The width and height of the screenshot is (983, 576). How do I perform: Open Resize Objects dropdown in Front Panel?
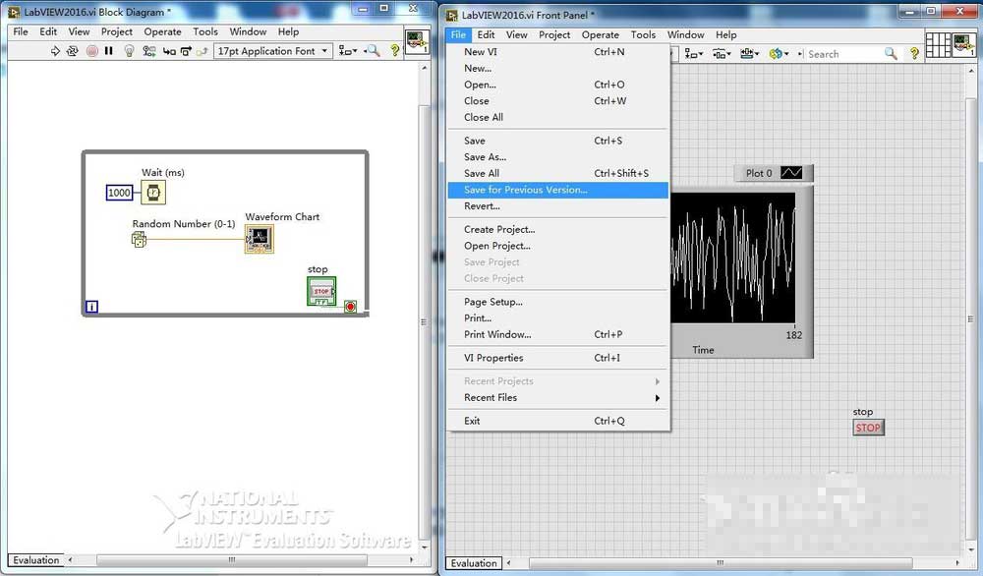(749, 54)
